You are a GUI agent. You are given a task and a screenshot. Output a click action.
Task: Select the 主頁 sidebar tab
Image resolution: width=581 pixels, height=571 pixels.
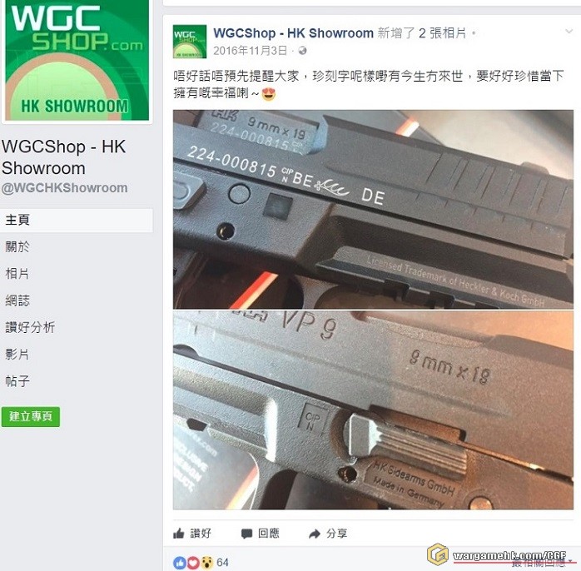(77, 220)
